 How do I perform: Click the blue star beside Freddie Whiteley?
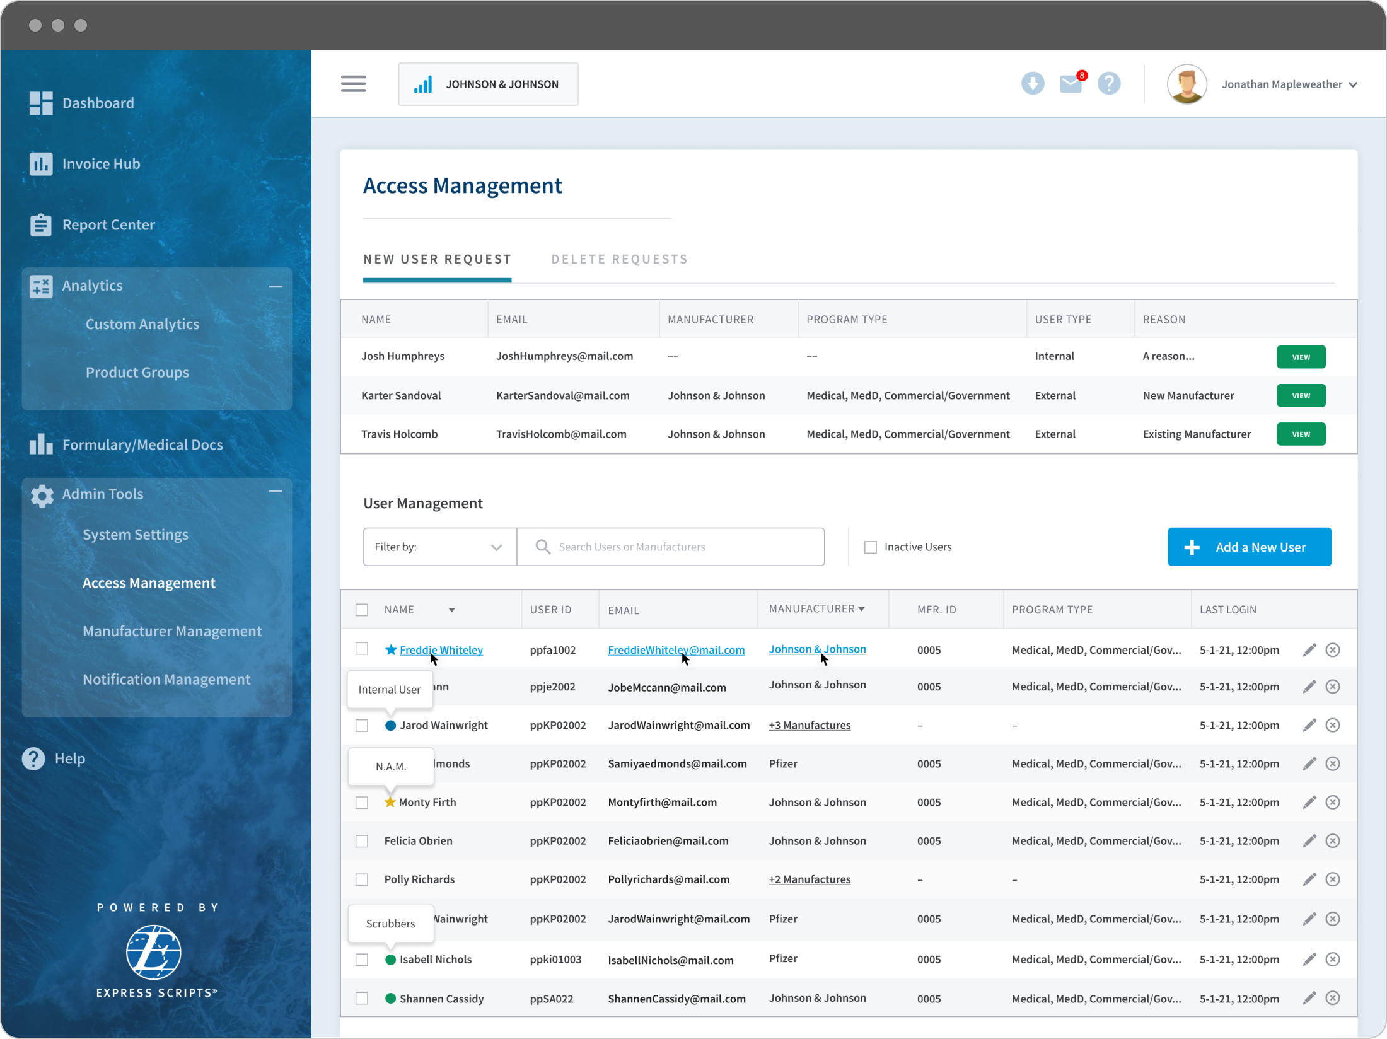(x=391, y=649)
